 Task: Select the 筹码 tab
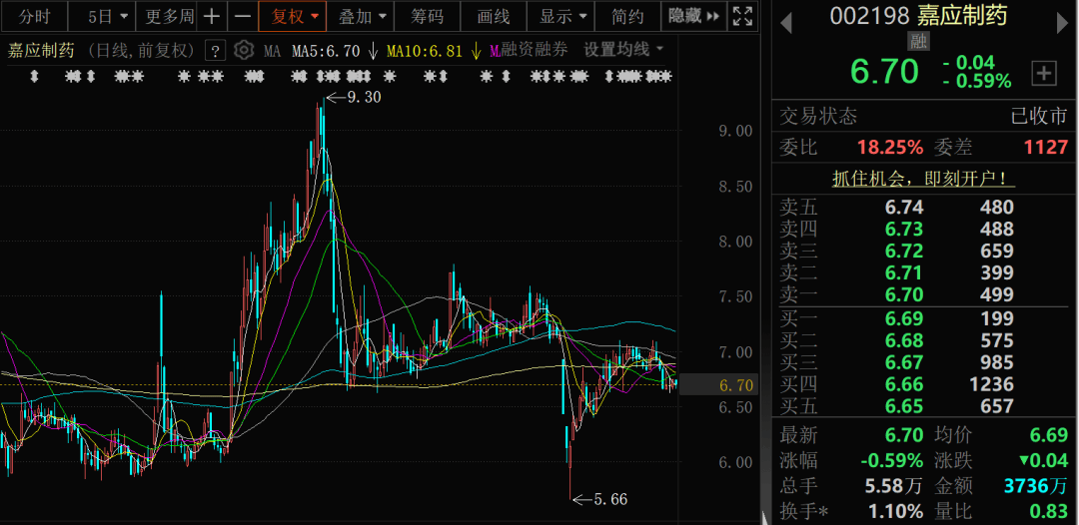427,17
